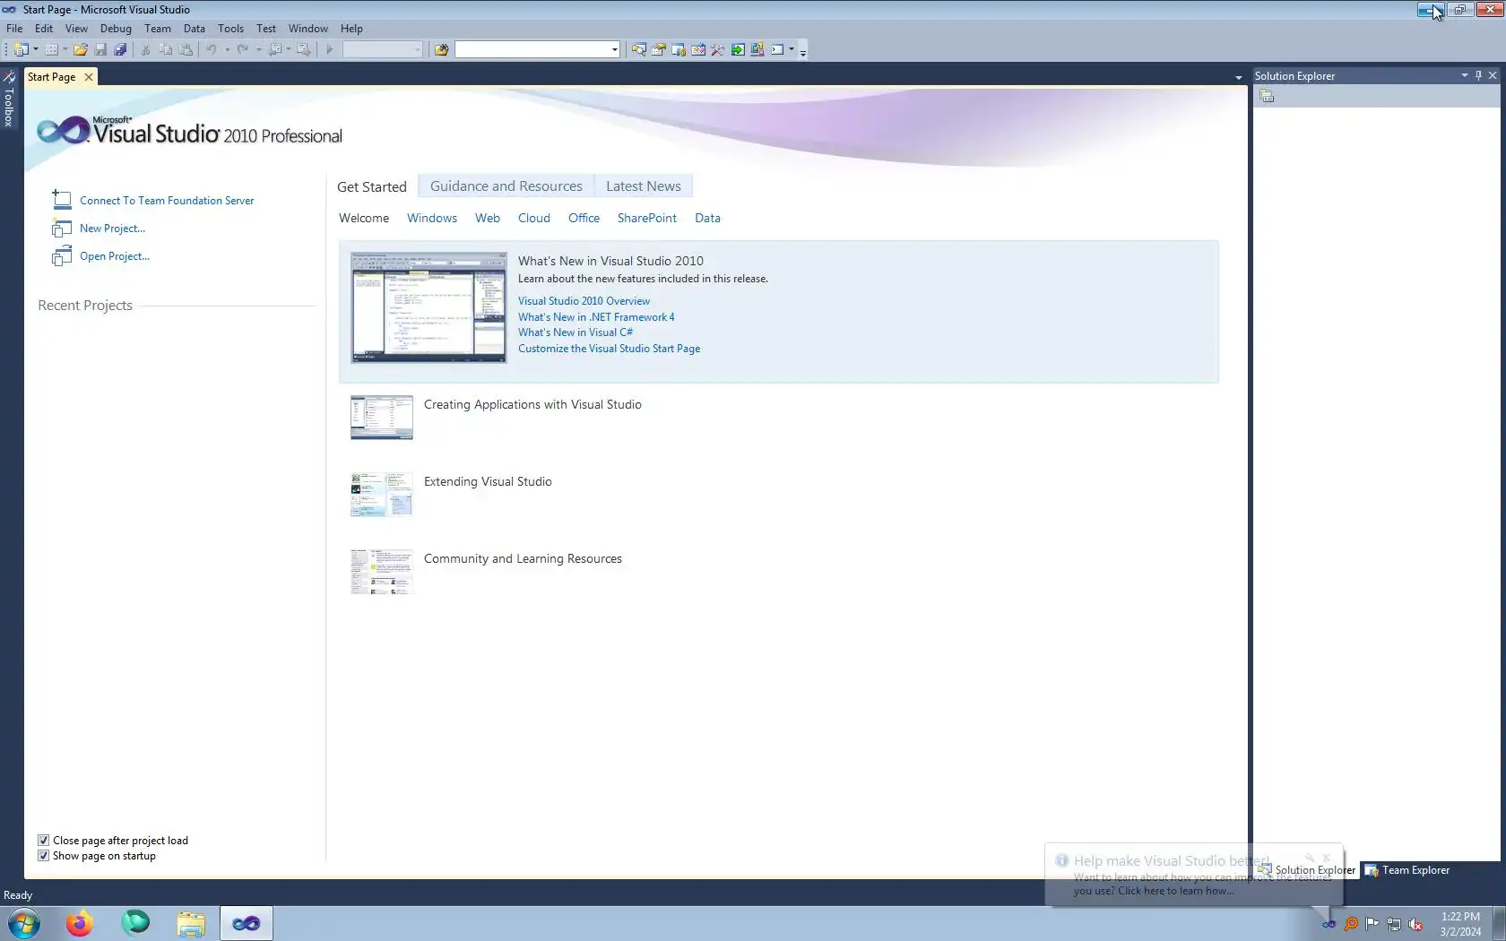Screen dimensions: 1506x941
Task: Open Solution Explorer from the toolbar icon
Action: tap(638, 50)
